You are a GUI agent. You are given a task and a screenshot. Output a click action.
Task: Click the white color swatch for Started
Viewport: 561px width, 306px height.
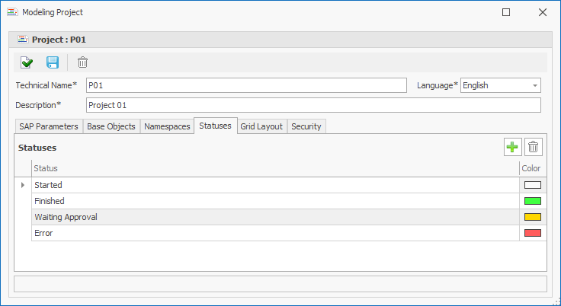(x=533, y=185)
